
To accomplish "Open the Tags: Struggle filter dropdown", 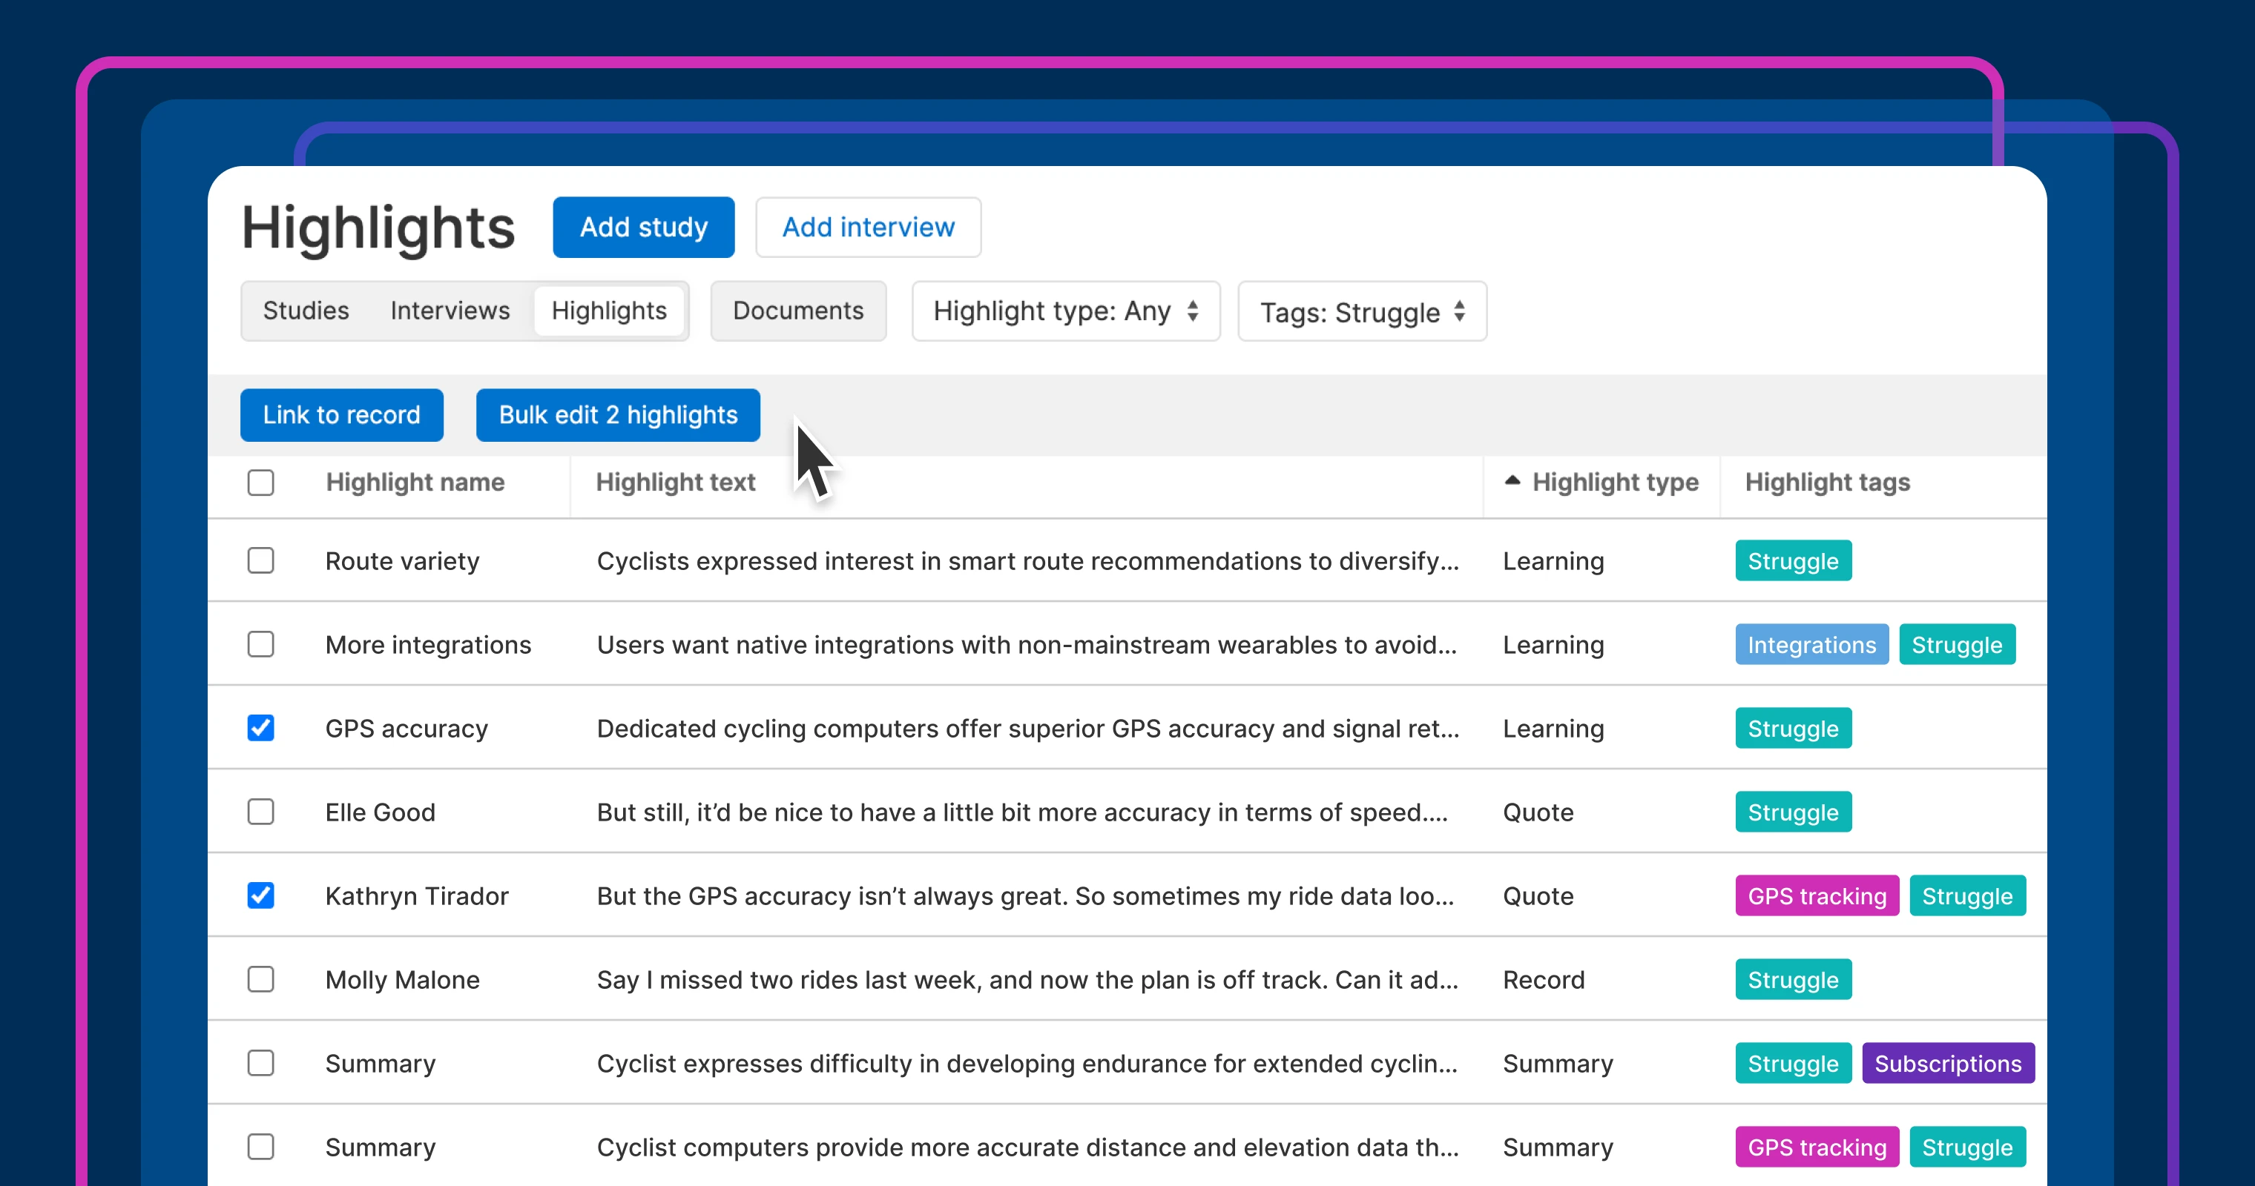I will [x=1360, y=311].
